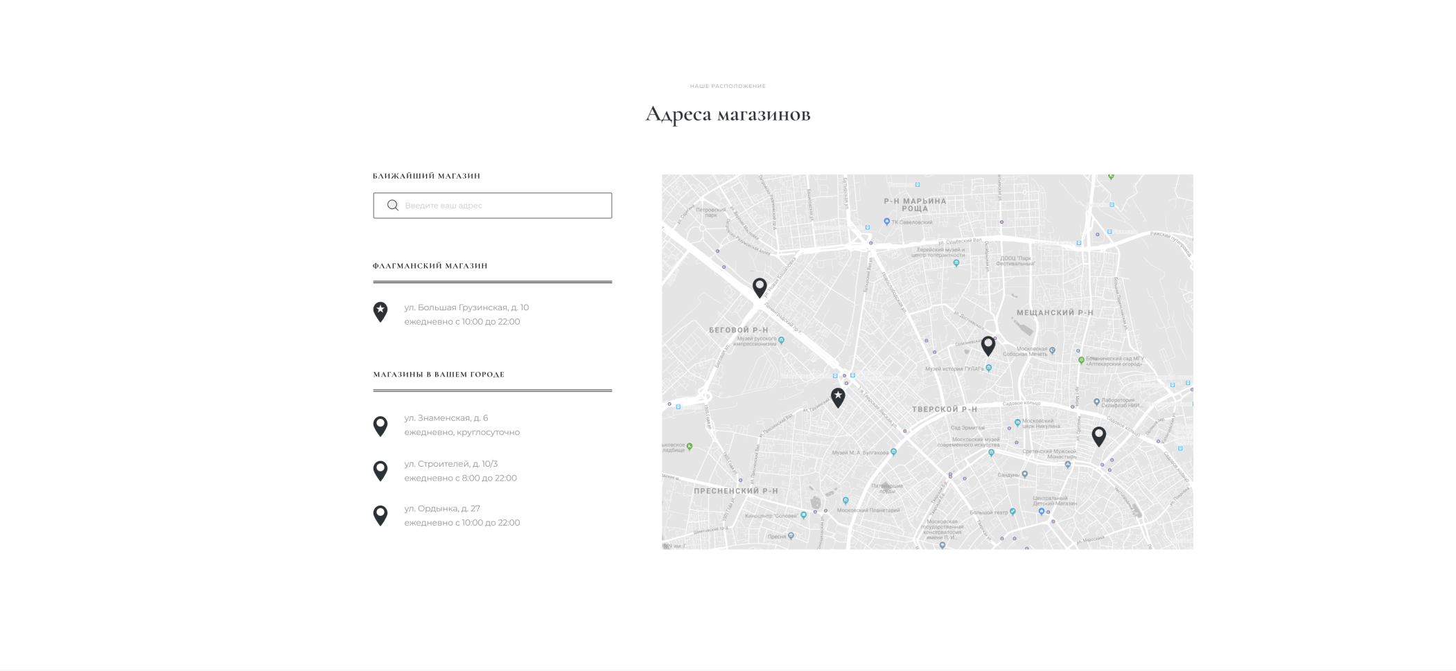Click the Большой театр marker on the map
The height and width of the screenshot is (671, 1456).
pos(1012,512)
